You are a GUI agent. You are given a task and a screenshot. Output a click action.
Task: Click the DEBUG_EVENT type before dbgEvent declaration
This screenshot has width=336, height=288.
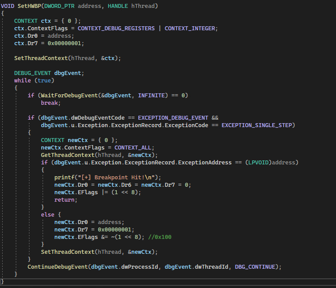33,73
